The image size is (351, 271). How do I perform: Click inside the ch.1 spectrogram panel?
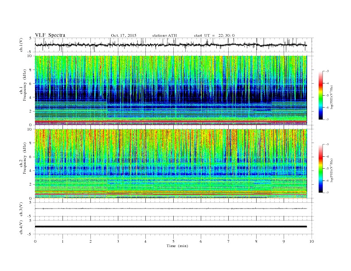(171, 90)
